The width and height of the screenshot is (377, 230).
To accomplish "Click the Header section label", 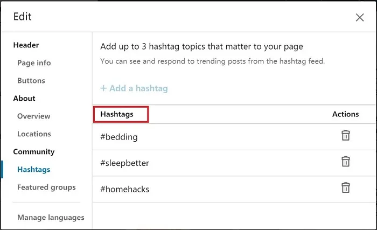I will pos(26,45).
